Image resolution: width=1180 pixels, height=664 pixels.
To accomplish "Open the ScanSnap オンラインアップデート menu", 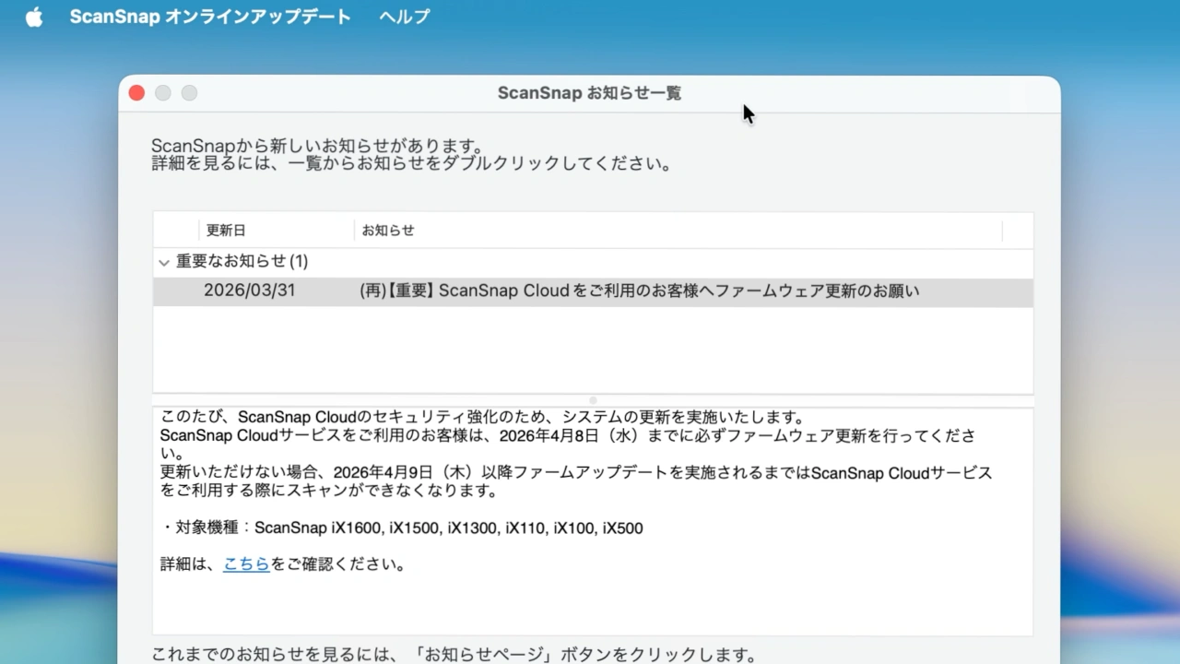I will click(210, 16).
